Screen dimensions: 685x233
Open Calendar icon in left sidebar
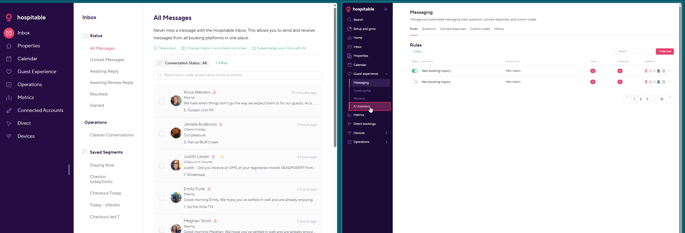(x=9, y=59)
